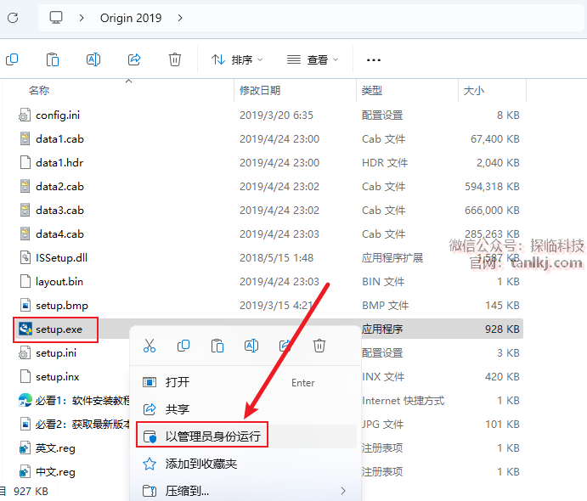Click Rename icon in context menu
The height and width of the screenshot is (501, 587).
point(251,346)
